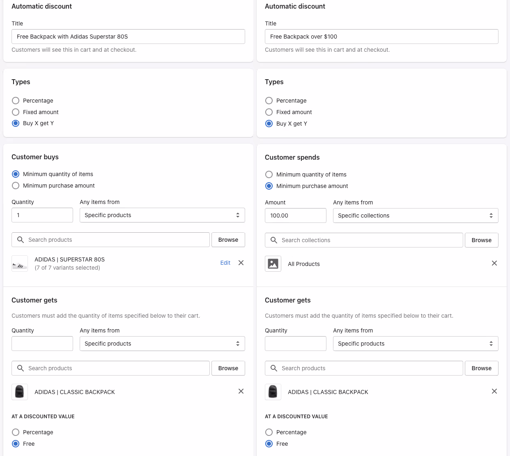
Task: Select Free discounted value in left panel
Action: point(16,444)
